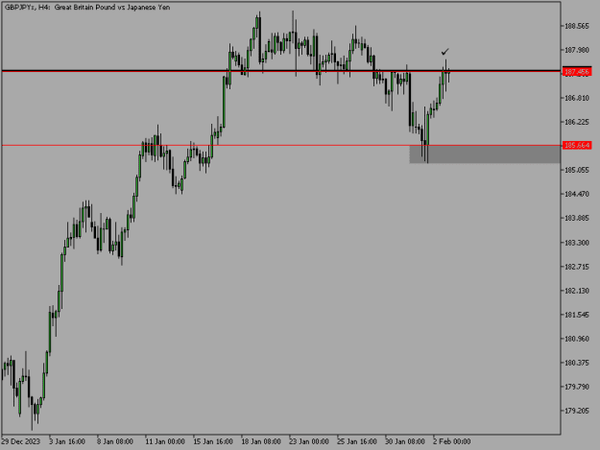Click the red 185.664 price tag

[x=577, y=145]
